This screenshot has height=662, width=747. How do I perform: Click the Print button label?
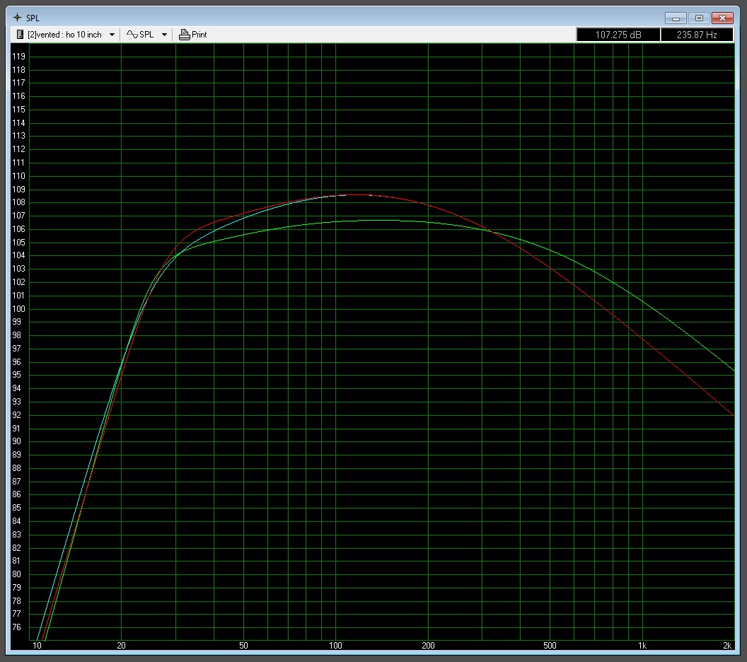[x=199, y=34]
